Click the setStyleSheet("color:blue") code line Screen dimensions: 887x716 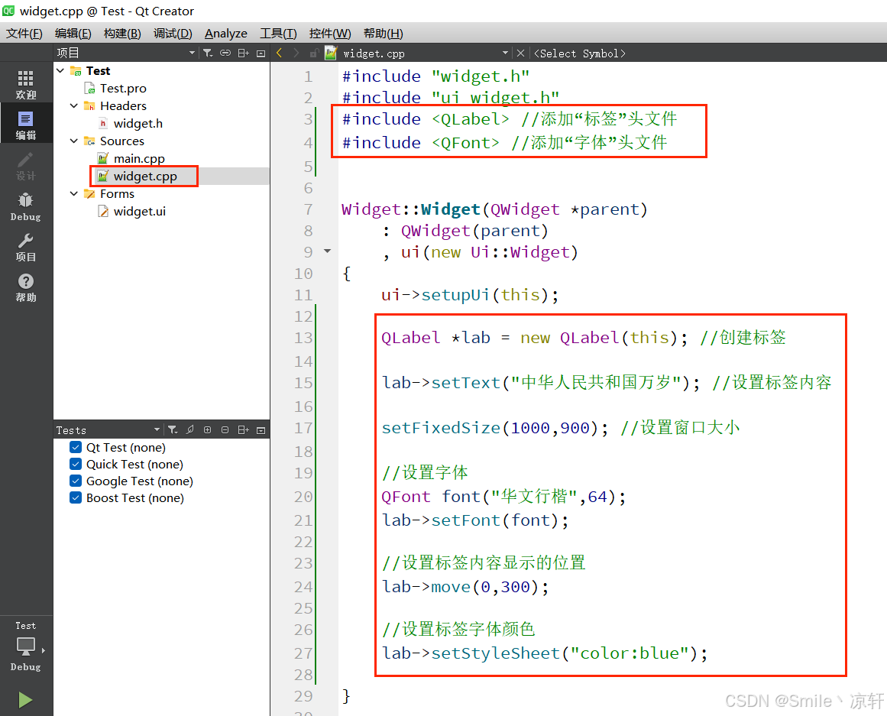click(545, 653)
